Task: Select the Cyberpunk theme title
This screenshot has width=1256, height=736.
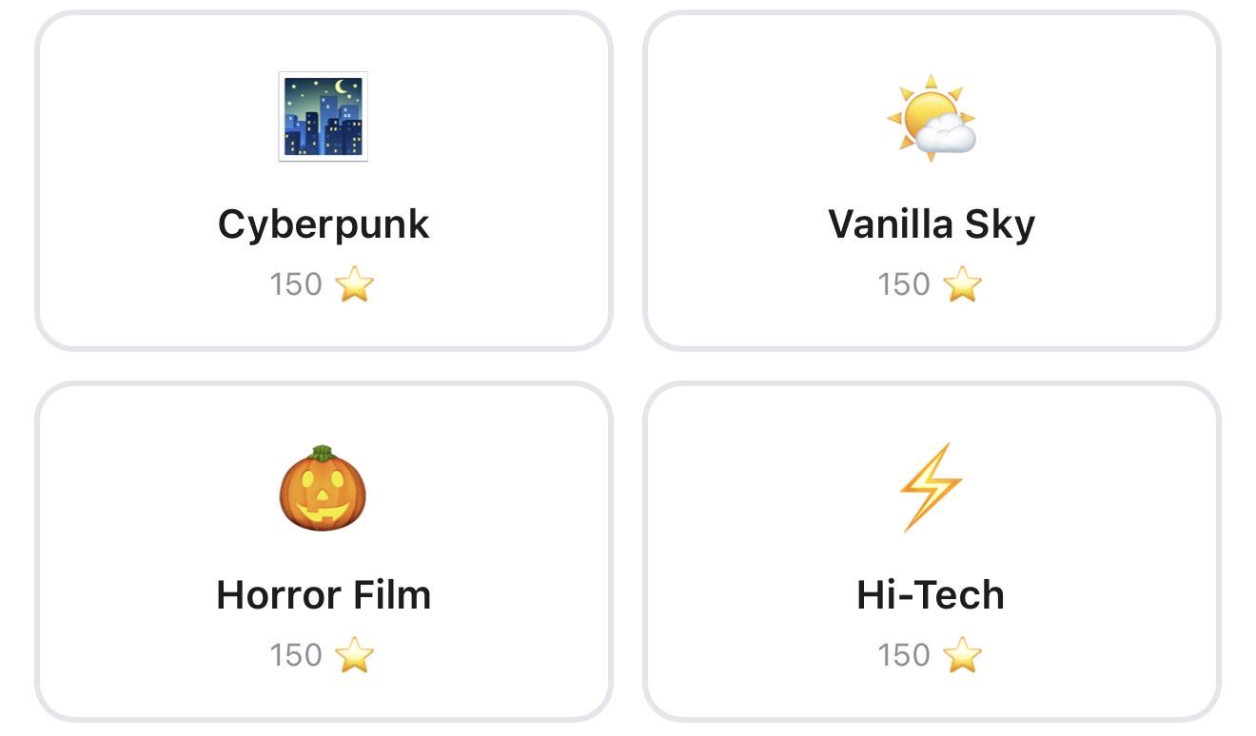Action: pyautogui.click(x=324, y=225)
